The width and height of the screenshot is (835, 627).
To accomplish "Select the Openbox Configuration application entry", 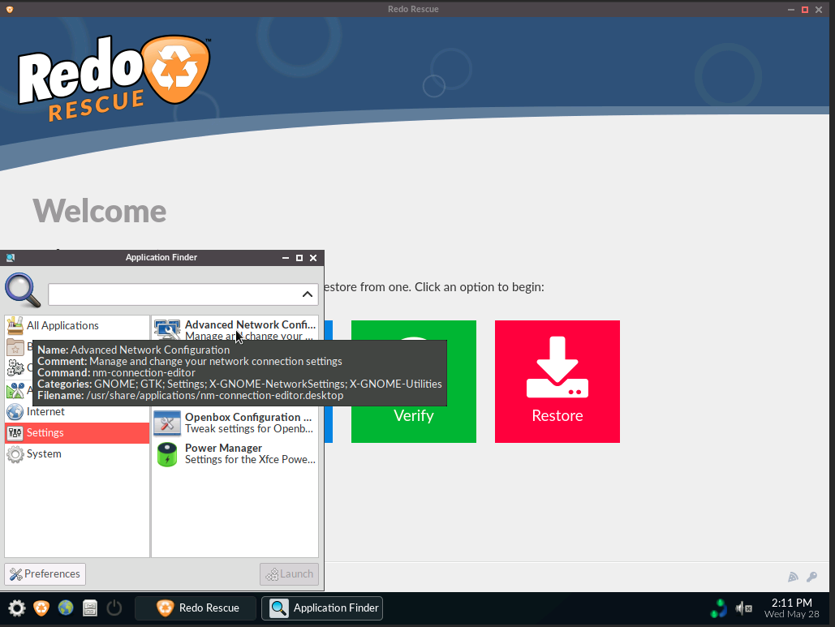I will (235, 423).
